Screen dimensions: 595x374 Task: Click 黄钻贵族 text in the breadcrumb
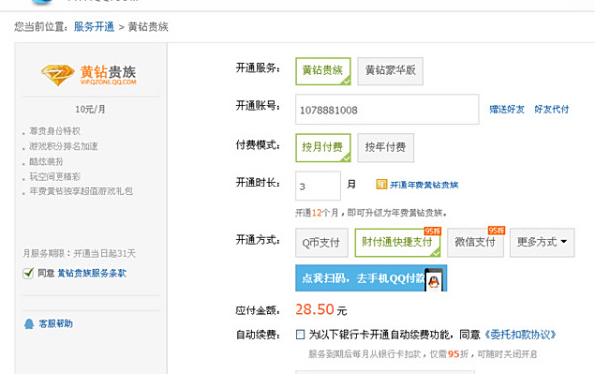[x=148, y=27]
